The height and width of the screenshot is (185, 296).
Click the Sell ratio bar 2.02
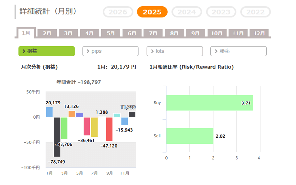click(190, 136)
